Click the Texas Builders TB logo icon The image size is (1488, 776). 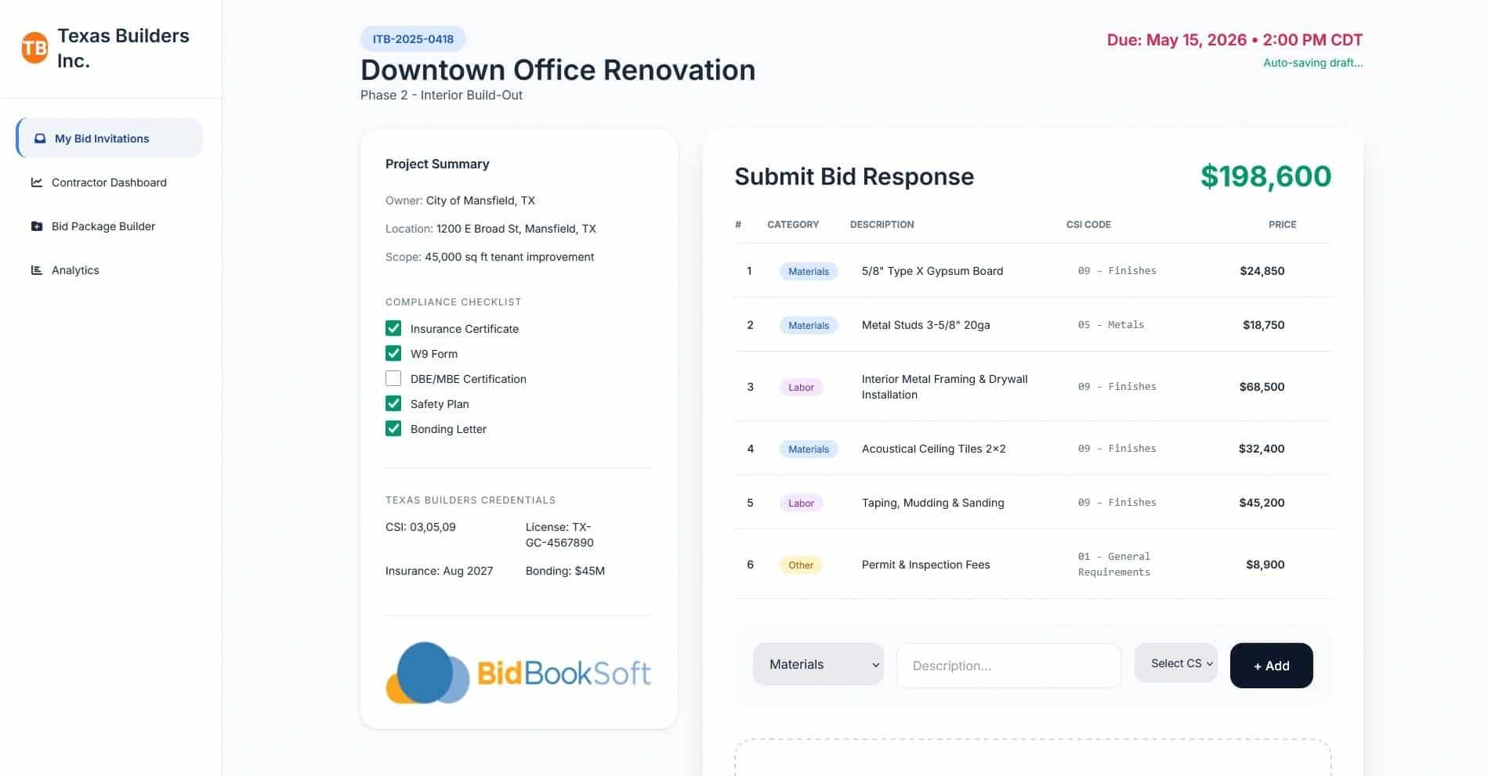[34, 49]
